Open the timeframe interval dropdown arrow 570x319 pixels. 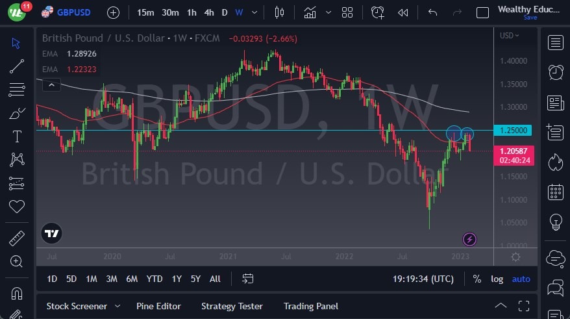(254, 12)
